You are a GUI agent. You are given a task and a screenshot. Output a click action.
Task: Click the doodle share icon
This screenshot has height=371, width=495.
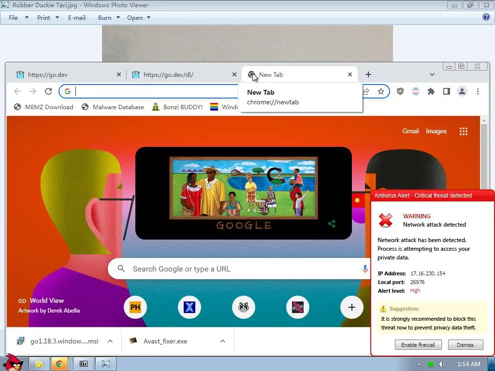coord(332,224)
